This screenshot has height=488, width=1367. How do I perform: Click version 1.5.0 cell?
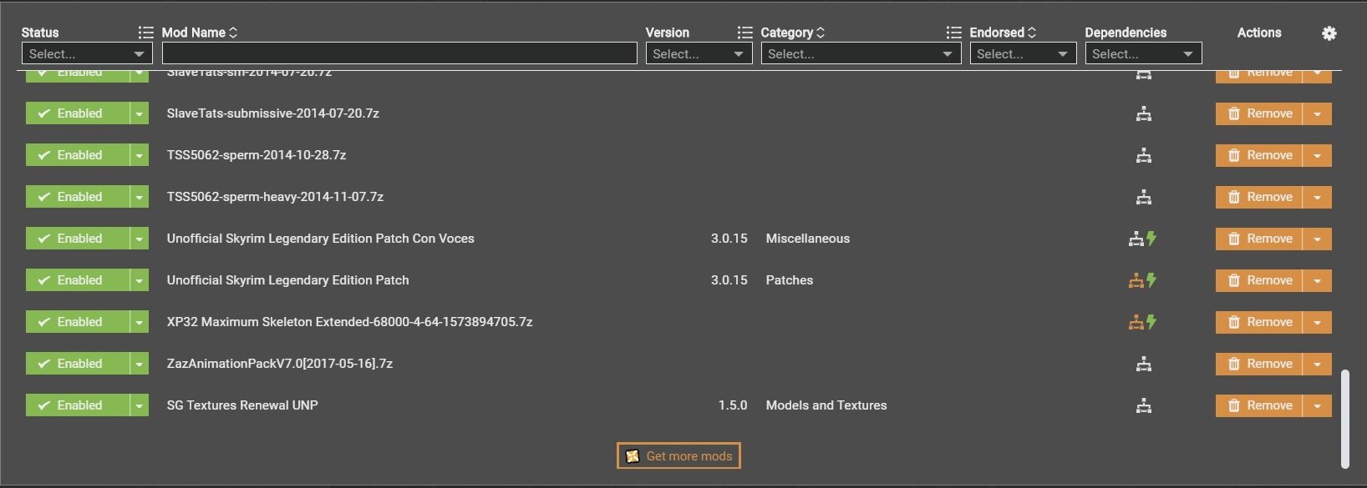pos(733,405)
